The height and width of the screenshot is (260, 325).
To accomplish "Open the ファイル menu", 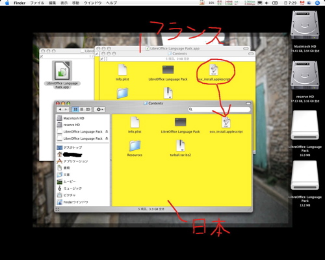I will [x=37, y=3].
